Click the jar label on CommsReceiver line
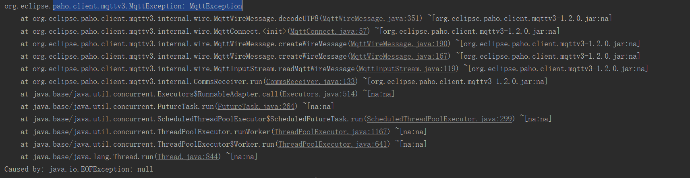690x178 pixels. 457,82
